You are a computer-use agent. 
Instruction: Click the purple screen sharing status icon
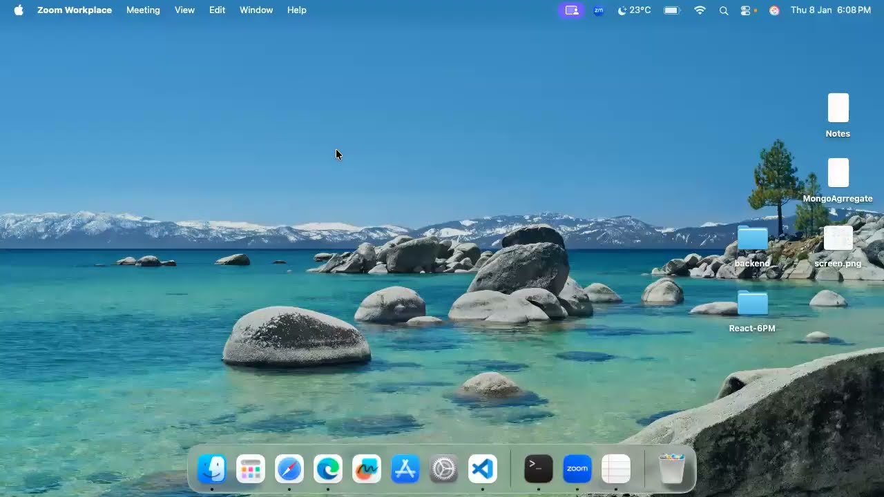click(x=571, y=10)
